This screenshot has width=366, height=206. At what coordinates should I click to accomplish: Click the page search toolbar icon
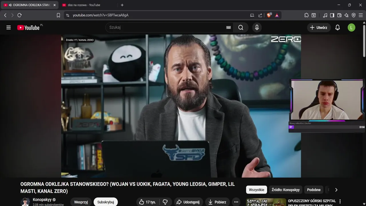314,15
